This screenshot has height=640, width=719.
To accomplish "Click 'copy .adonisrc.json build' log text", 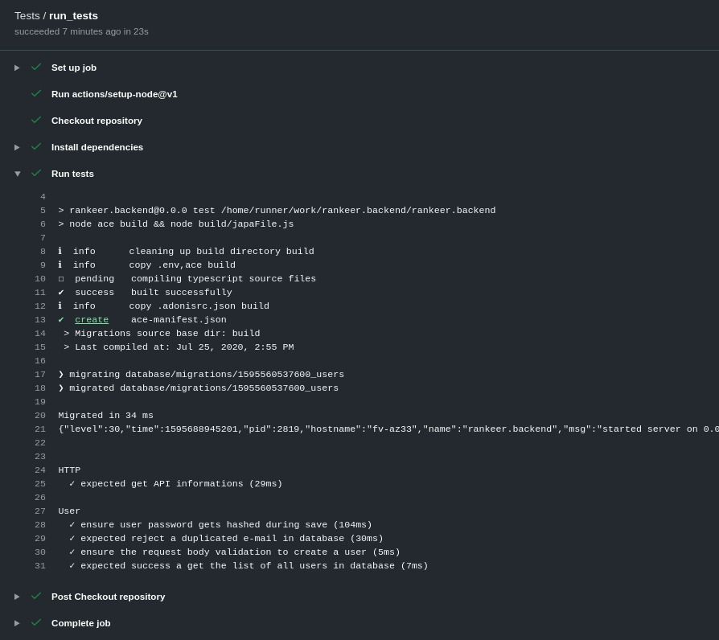I will (199, 306).
